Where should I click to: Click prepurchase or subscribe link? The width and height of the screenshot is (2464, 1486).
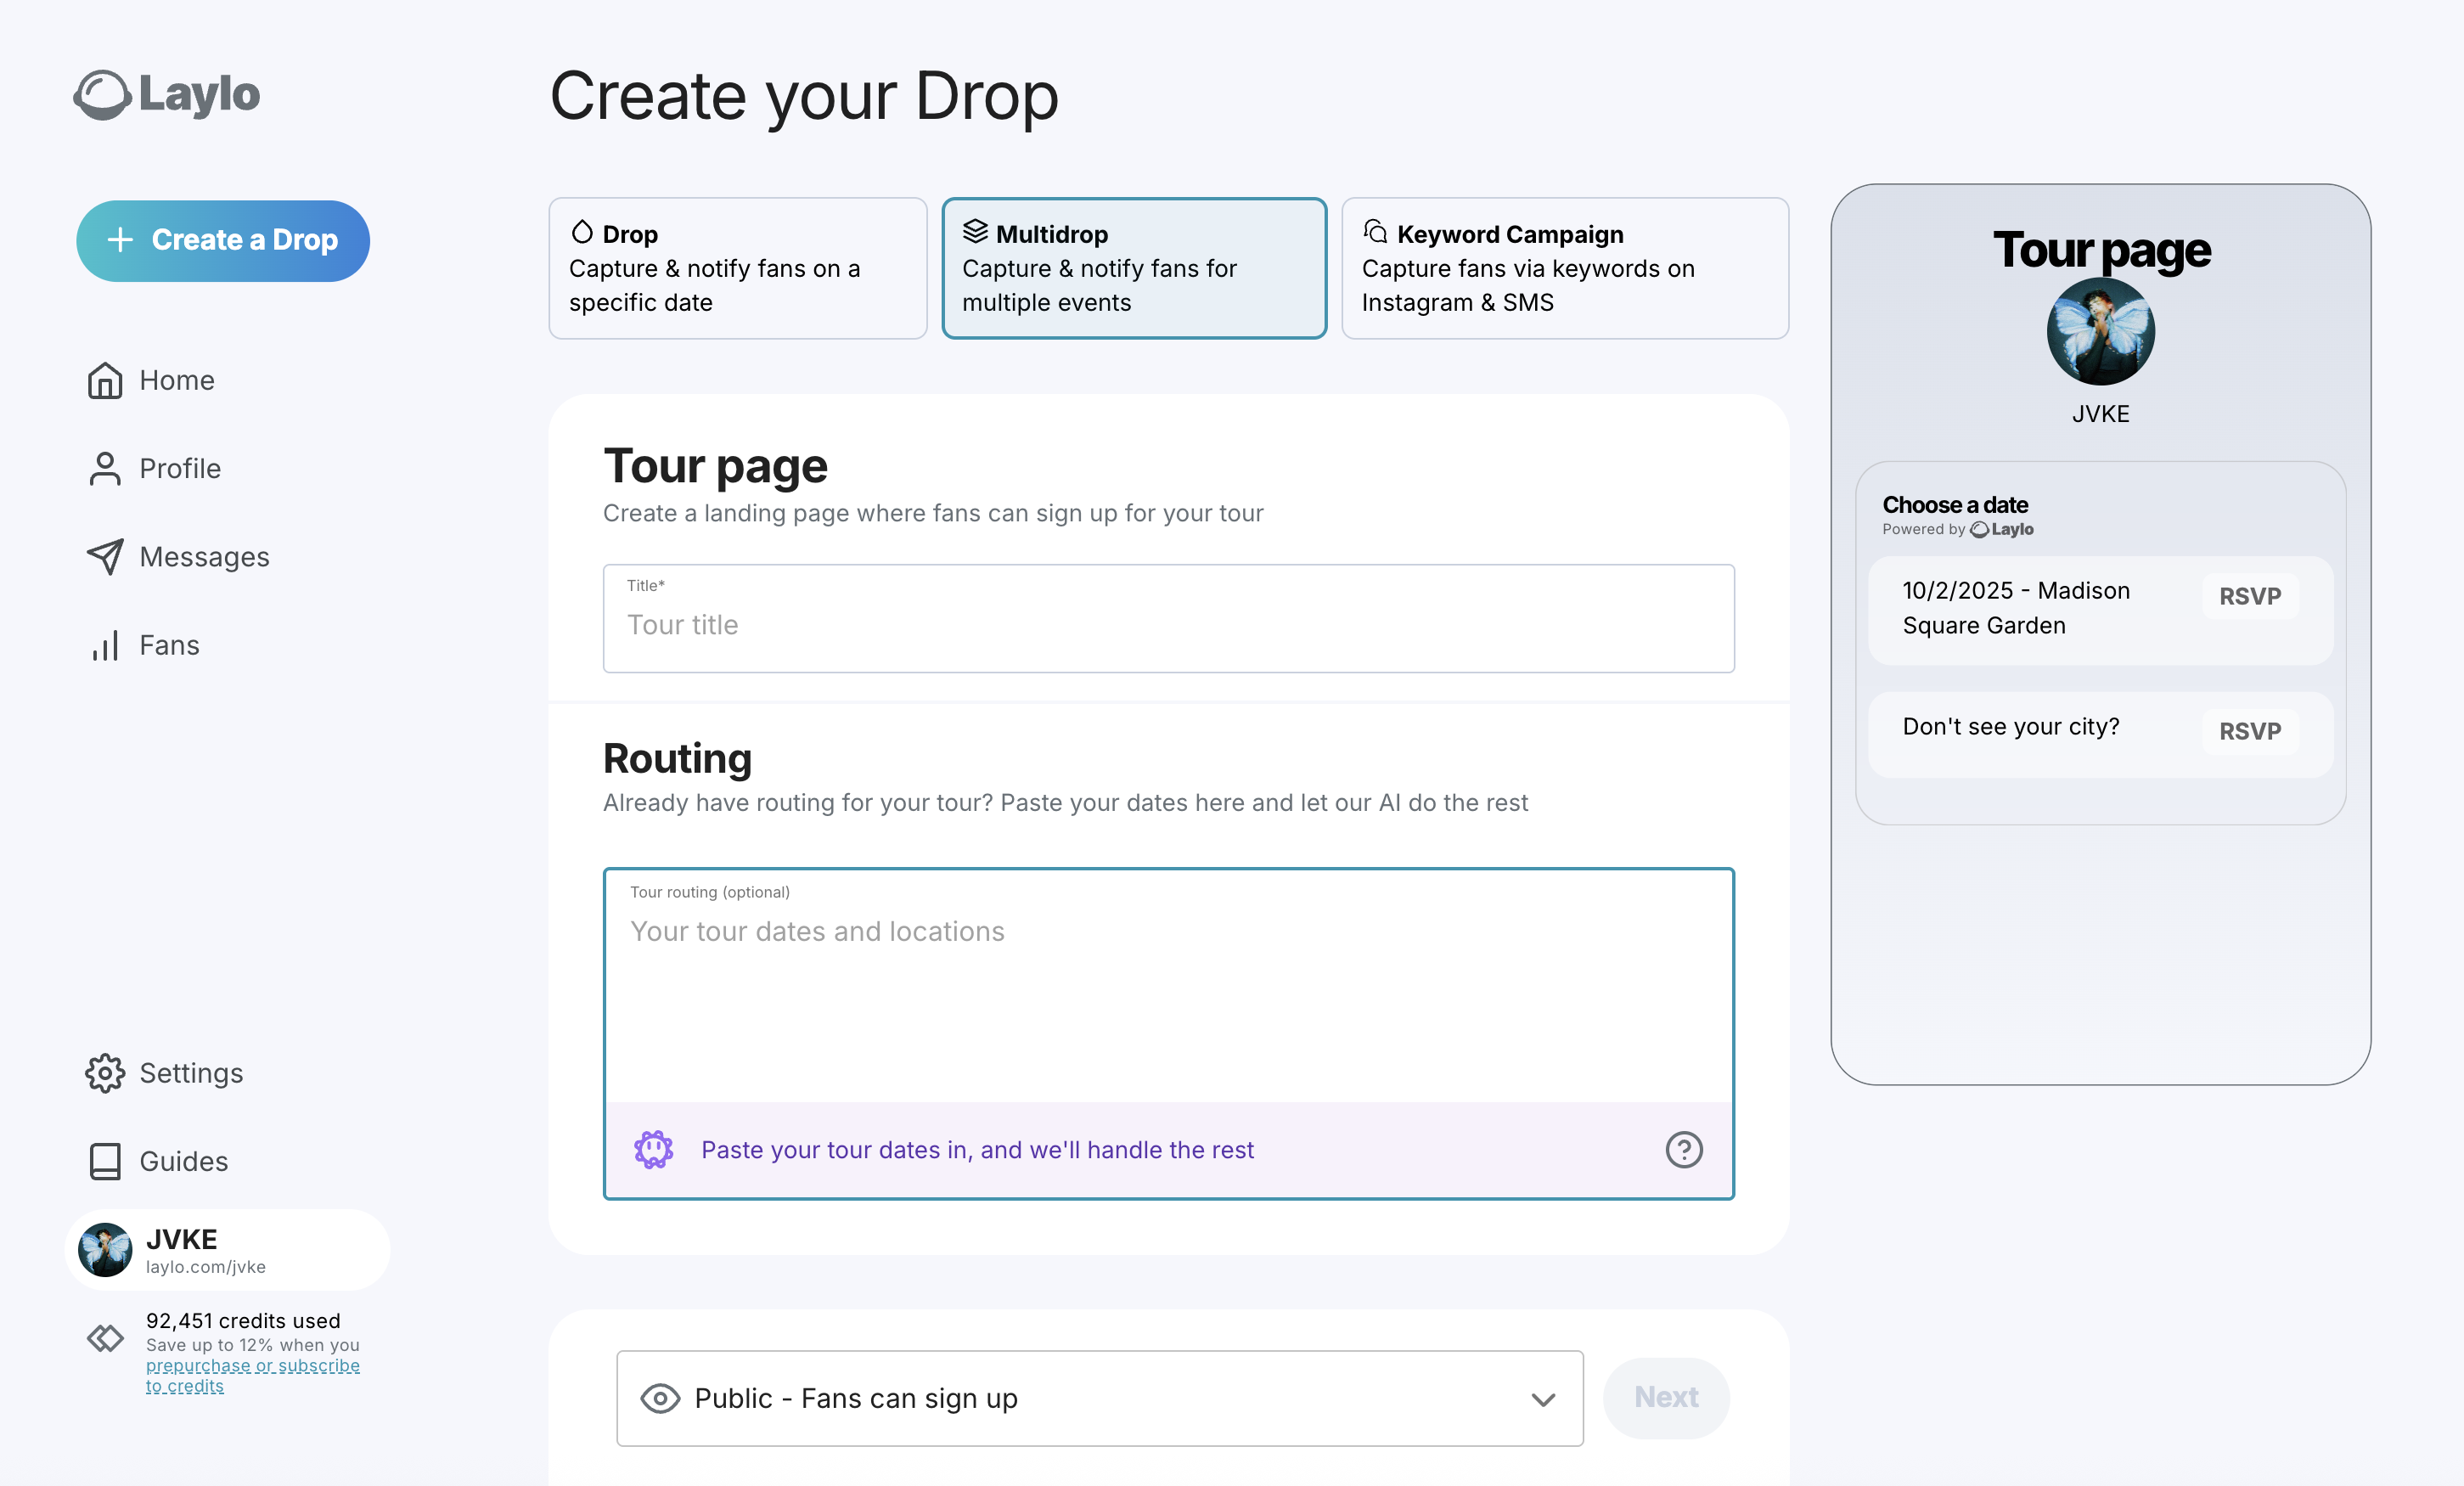252,1366
